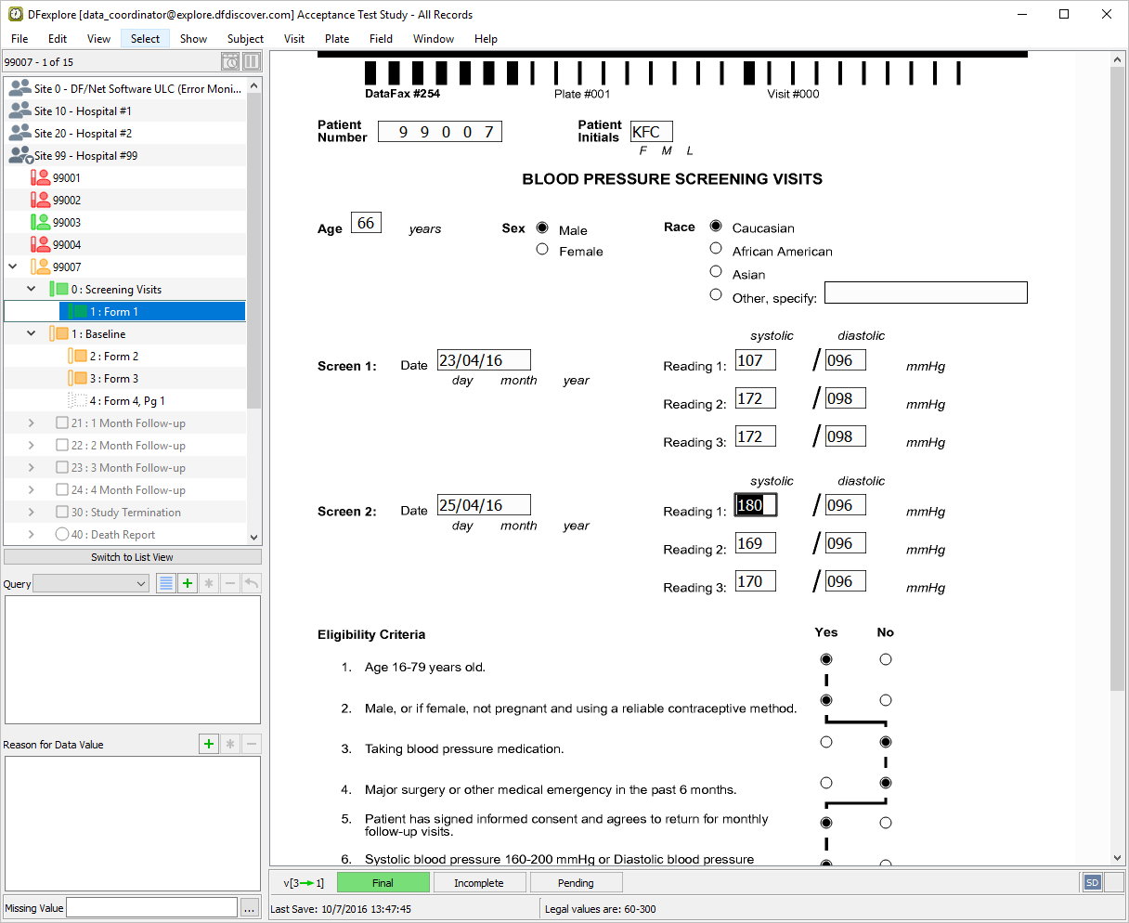Mark the record as Incomplete
The height and width of the screenshot is (923, 1129).
tap(479, 882)
